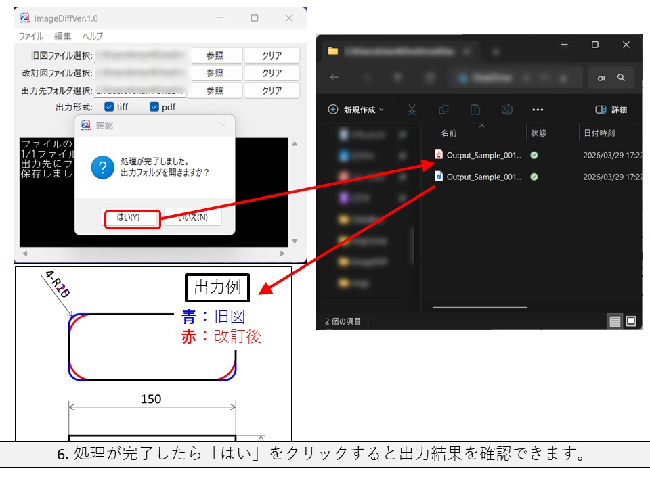Toggle the 詳細 details pane button
650x487 pixels.
611,110
